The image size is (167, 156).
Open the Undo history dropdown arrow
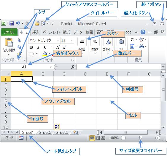click(22, 23)
